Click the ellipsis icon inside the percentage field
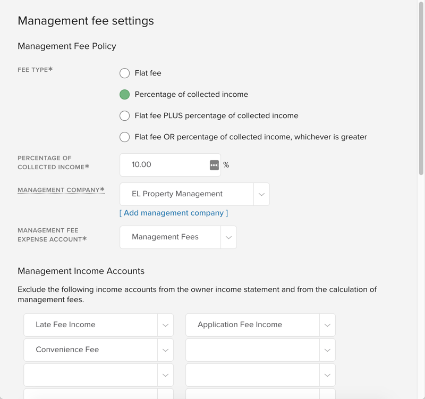Image resolution: width=425 pixels, height=399 pixels. pyautogui.click(x=213, y=164)
